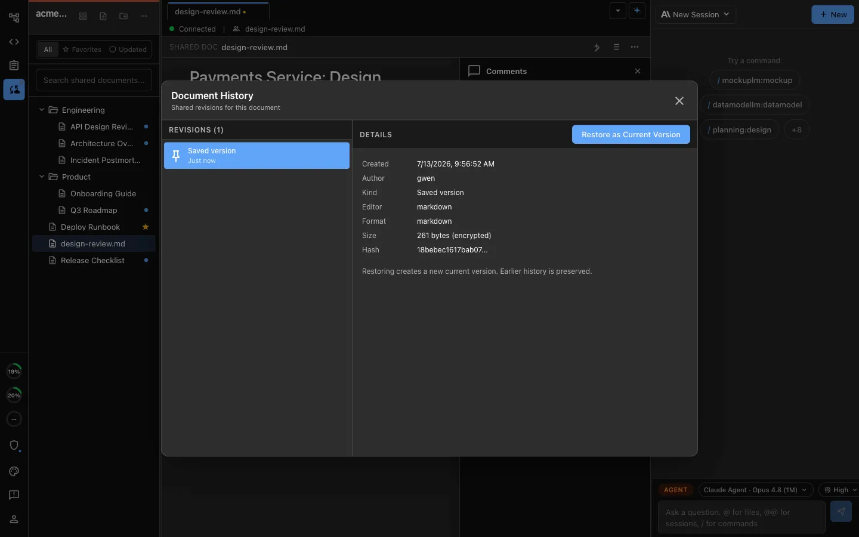
Task: Open Deploy Runbook document
Action: (x=94, y=227)
